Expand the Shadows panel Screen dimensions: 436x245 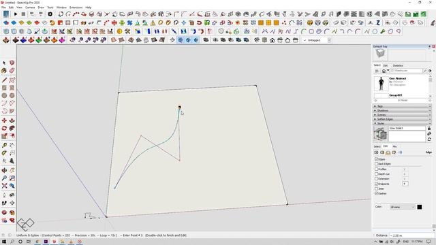click(x=402, y=110)
